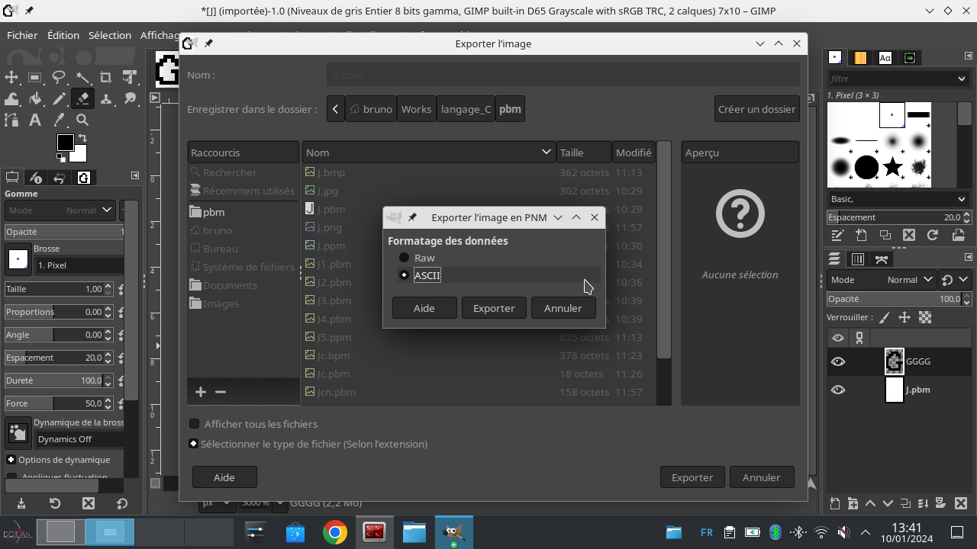Hide the GGGG layer via eye icon
This screenshot has width=977, height=549.
[838, 361]
